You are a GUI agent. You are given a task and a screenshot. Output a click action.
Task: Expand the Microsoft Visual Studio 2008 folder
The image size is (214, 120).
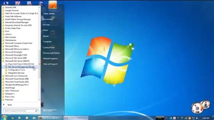[x=17, y=79]
